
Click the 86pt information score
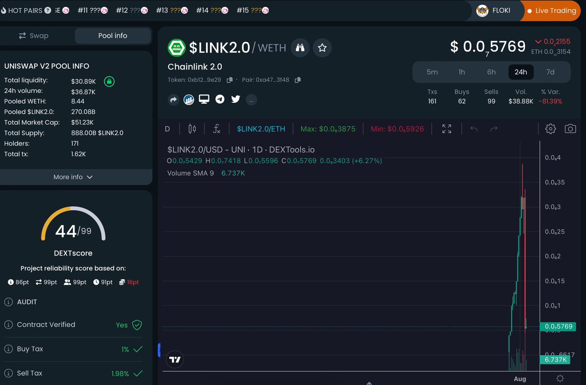[19, 282]
